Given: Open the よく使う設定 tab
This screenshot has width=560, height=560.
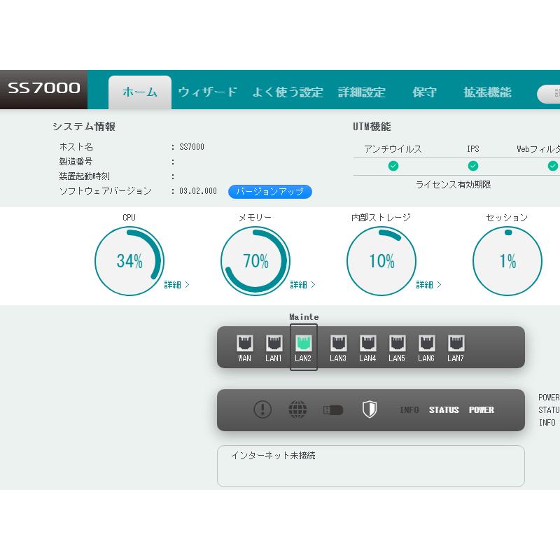Looking at the screenshot, I should pos(288,92).
